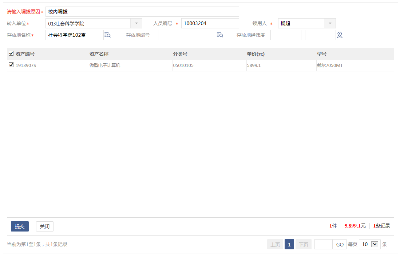
Task: Click the total amount 5,899.1元
Action: (x=355, y=226)
